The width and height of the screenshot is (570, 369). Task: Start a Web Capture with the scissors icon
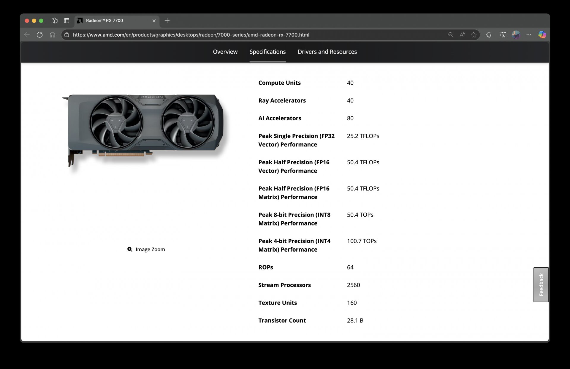(x=503, y=35)
